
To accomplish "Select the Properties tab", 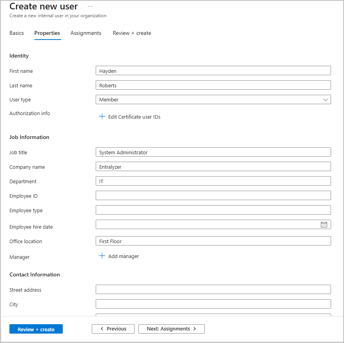I will coord(47,33).
